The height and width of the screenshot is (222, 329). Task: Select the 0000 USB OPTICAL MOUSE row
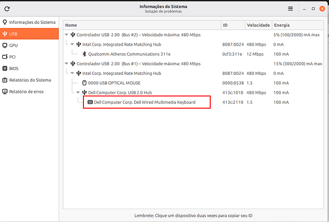[193, 83]
